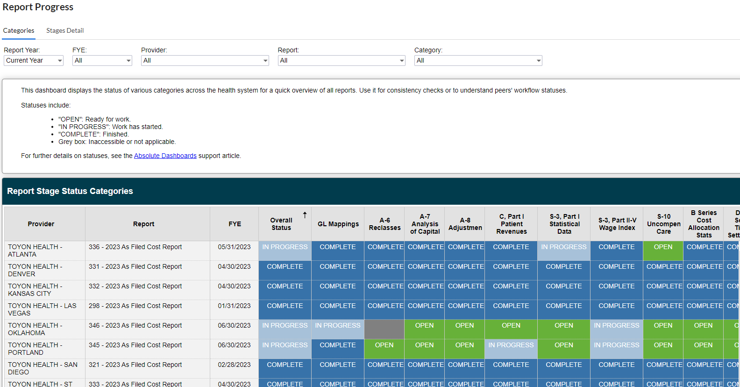Select the C, Part I Patient Revenues header

tap(511, 224)
